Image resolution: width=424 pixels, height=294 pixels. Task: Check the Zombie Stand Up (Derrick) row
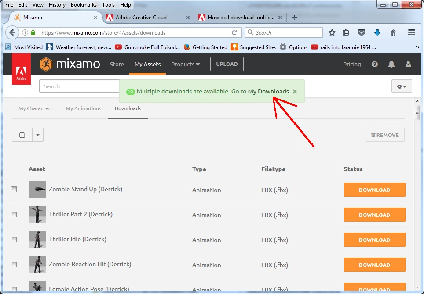click(x=14, y=190)
